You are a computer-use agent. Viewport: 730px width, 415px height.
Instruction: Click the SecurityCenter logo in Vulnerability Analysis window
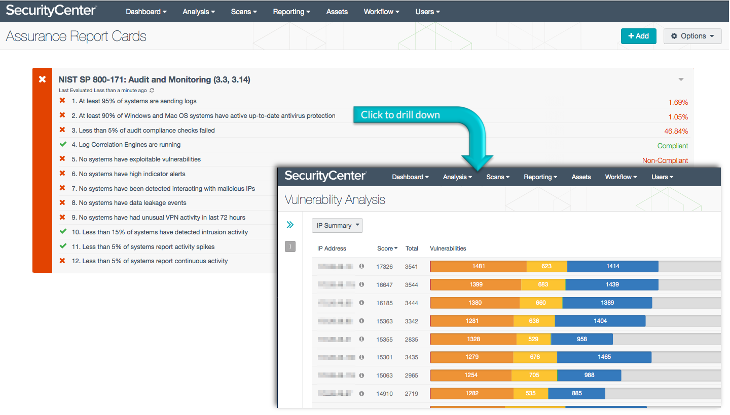pos(325,176)
